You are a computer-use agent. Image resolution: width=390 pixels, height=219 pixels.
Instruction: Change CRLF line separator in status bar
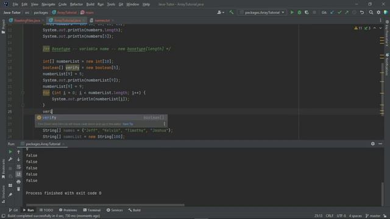tap(329, 216)
